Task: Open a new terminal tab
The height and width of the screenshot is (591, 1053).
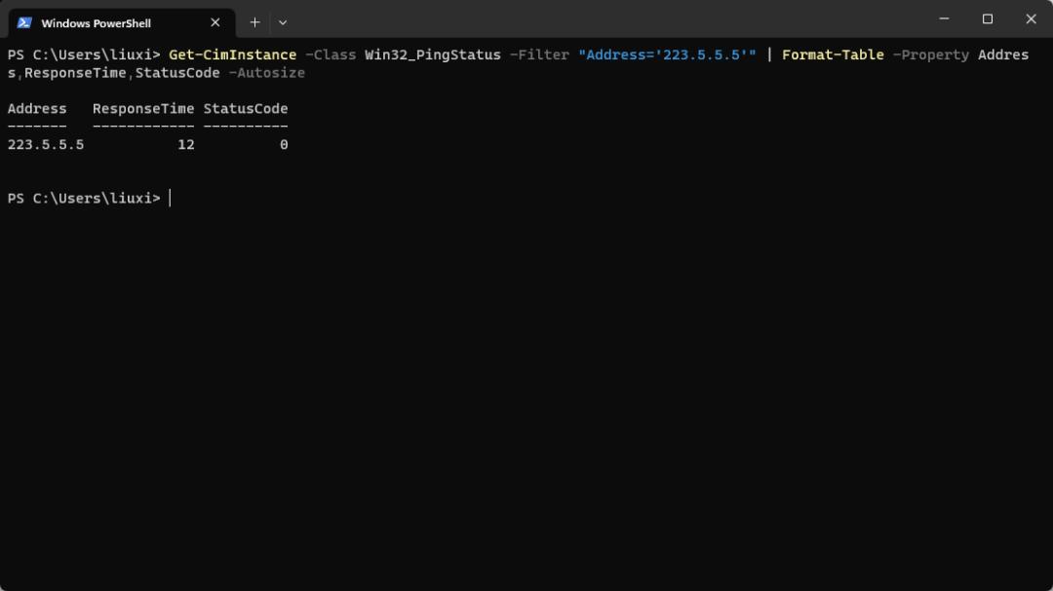Action: click(x=254, y=22)
